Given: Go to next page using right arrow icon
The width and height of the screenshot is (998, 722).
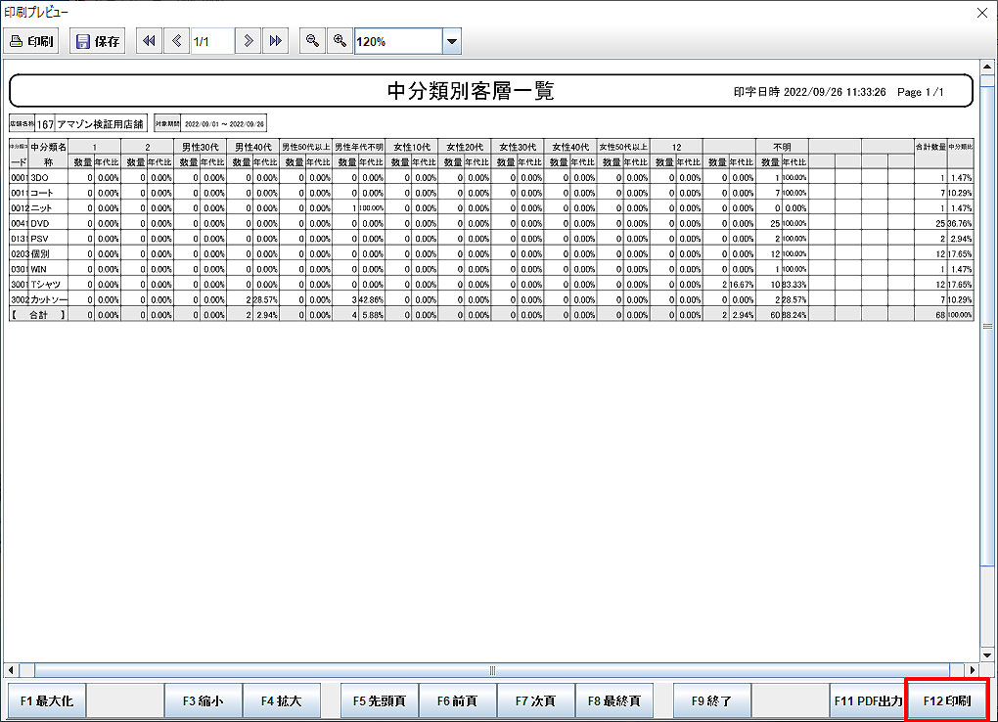Looking at the screenshot, I should [249, 41].
